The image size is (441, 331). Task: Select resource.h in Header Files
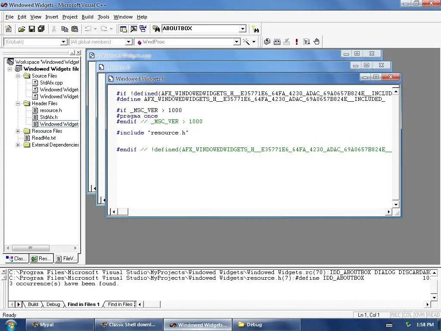tap(51, 110)
